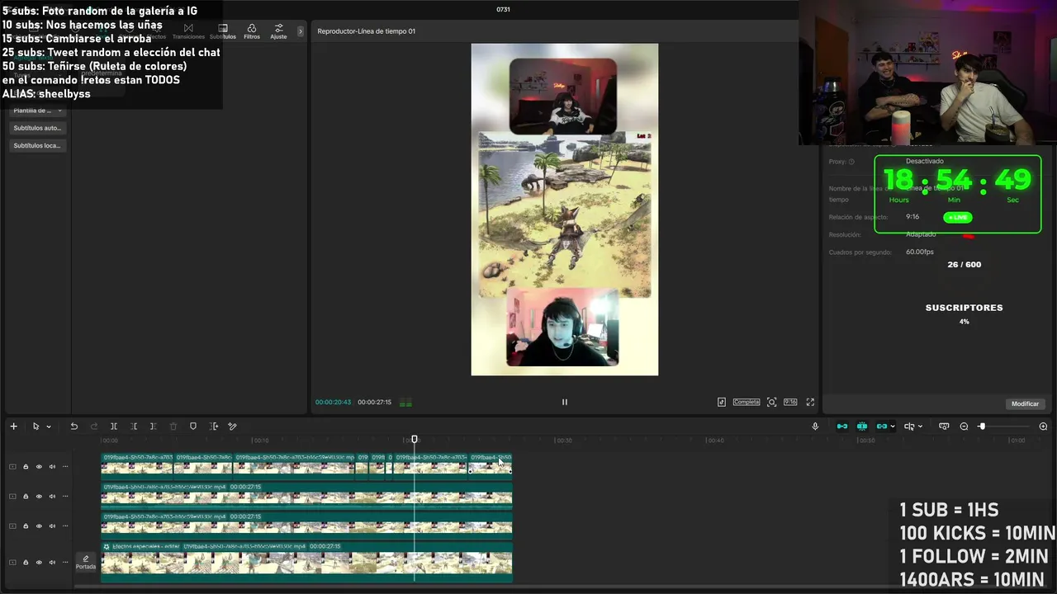Lock the top timeline track
Image resolution: width=1057 pixels, height=594 pixels.
(26, 466)
